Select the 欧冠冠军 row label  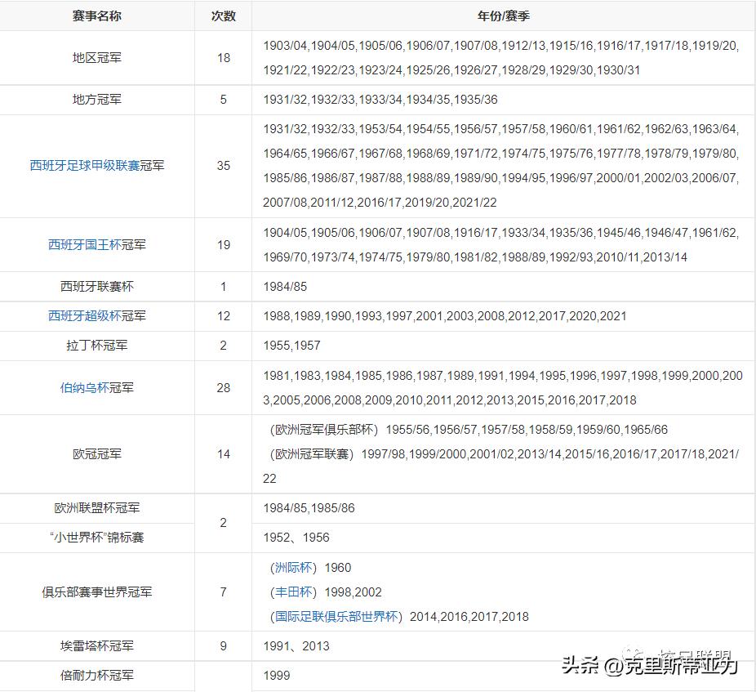[96, 453]
